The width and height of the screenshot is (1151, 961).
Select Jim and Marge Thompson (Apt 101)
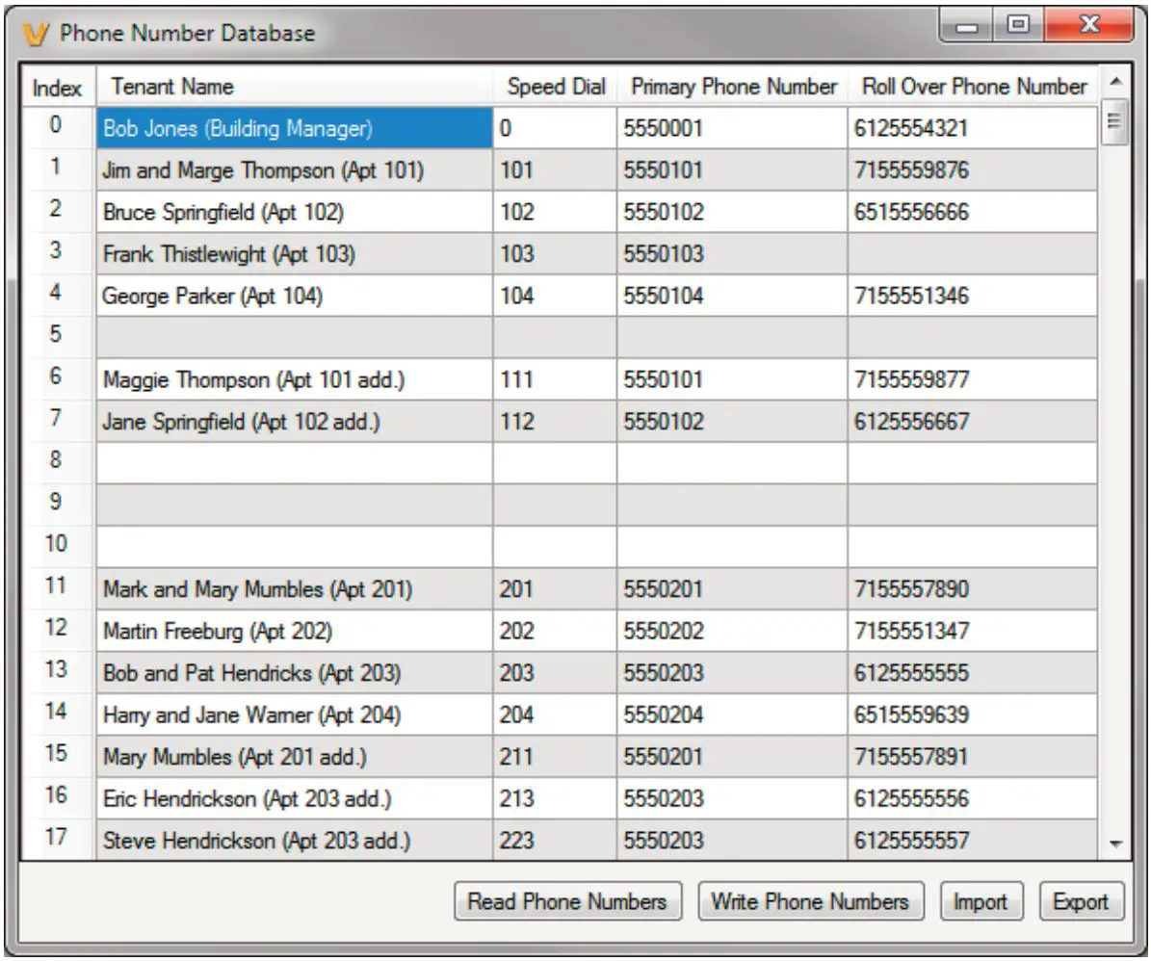[x=295, y=170]
